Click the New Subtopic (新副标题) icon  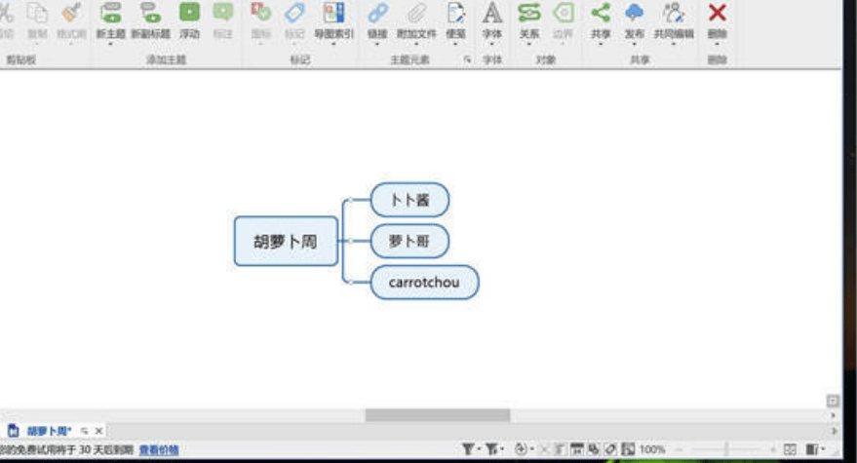point(150,12)
